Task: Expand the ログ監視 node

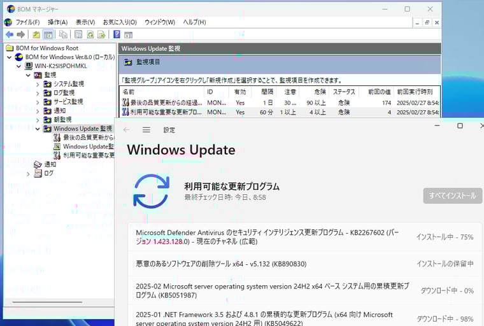Action: [x=38, y=93]
